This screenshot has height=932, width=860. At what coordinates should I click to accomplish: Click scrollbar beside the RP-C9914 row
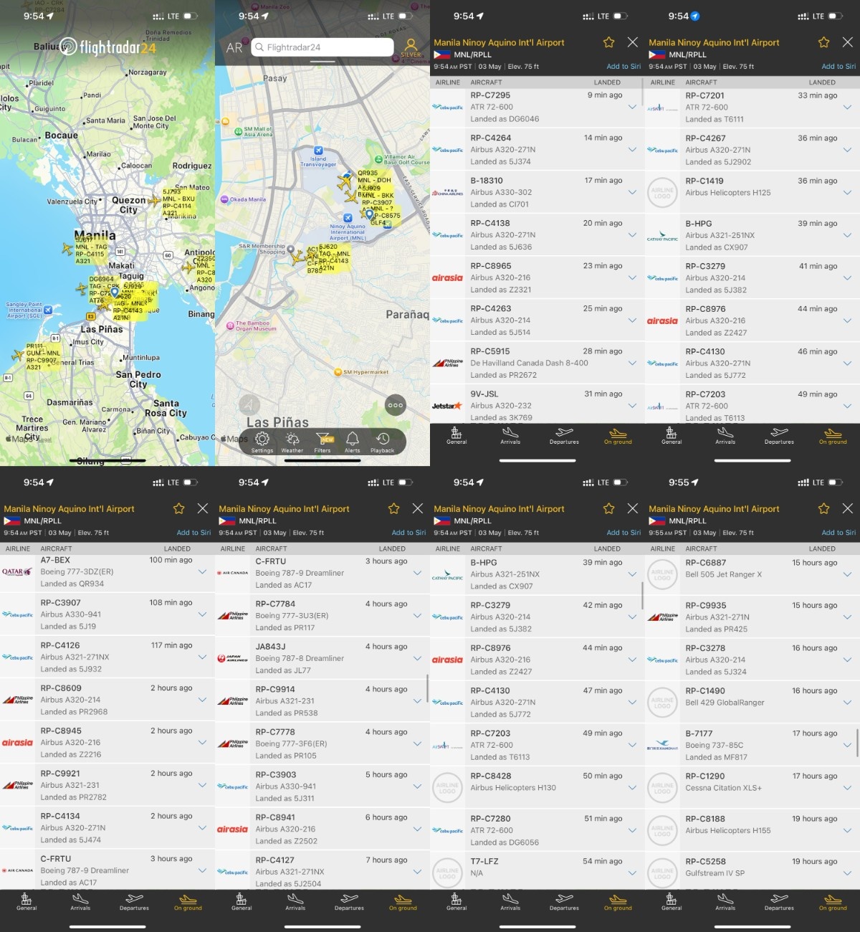click(428, 688)
